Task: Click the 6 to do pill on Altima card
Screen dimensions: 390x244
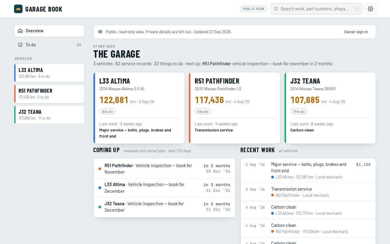Action: point(108,111)
